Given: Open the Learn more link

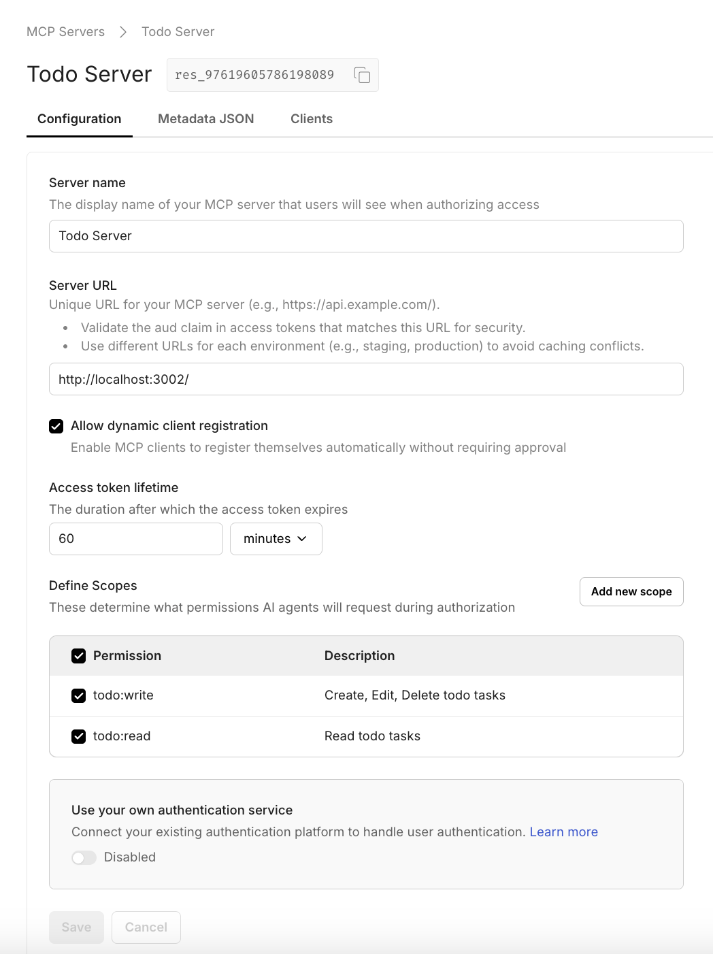Looking at the screenshot, I should pyautogui.click(x=563, y=832).
